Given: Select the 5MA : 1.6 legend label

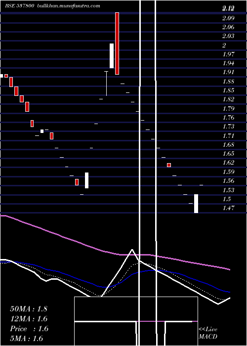Looking at the screenshot, I should [27, 339].
